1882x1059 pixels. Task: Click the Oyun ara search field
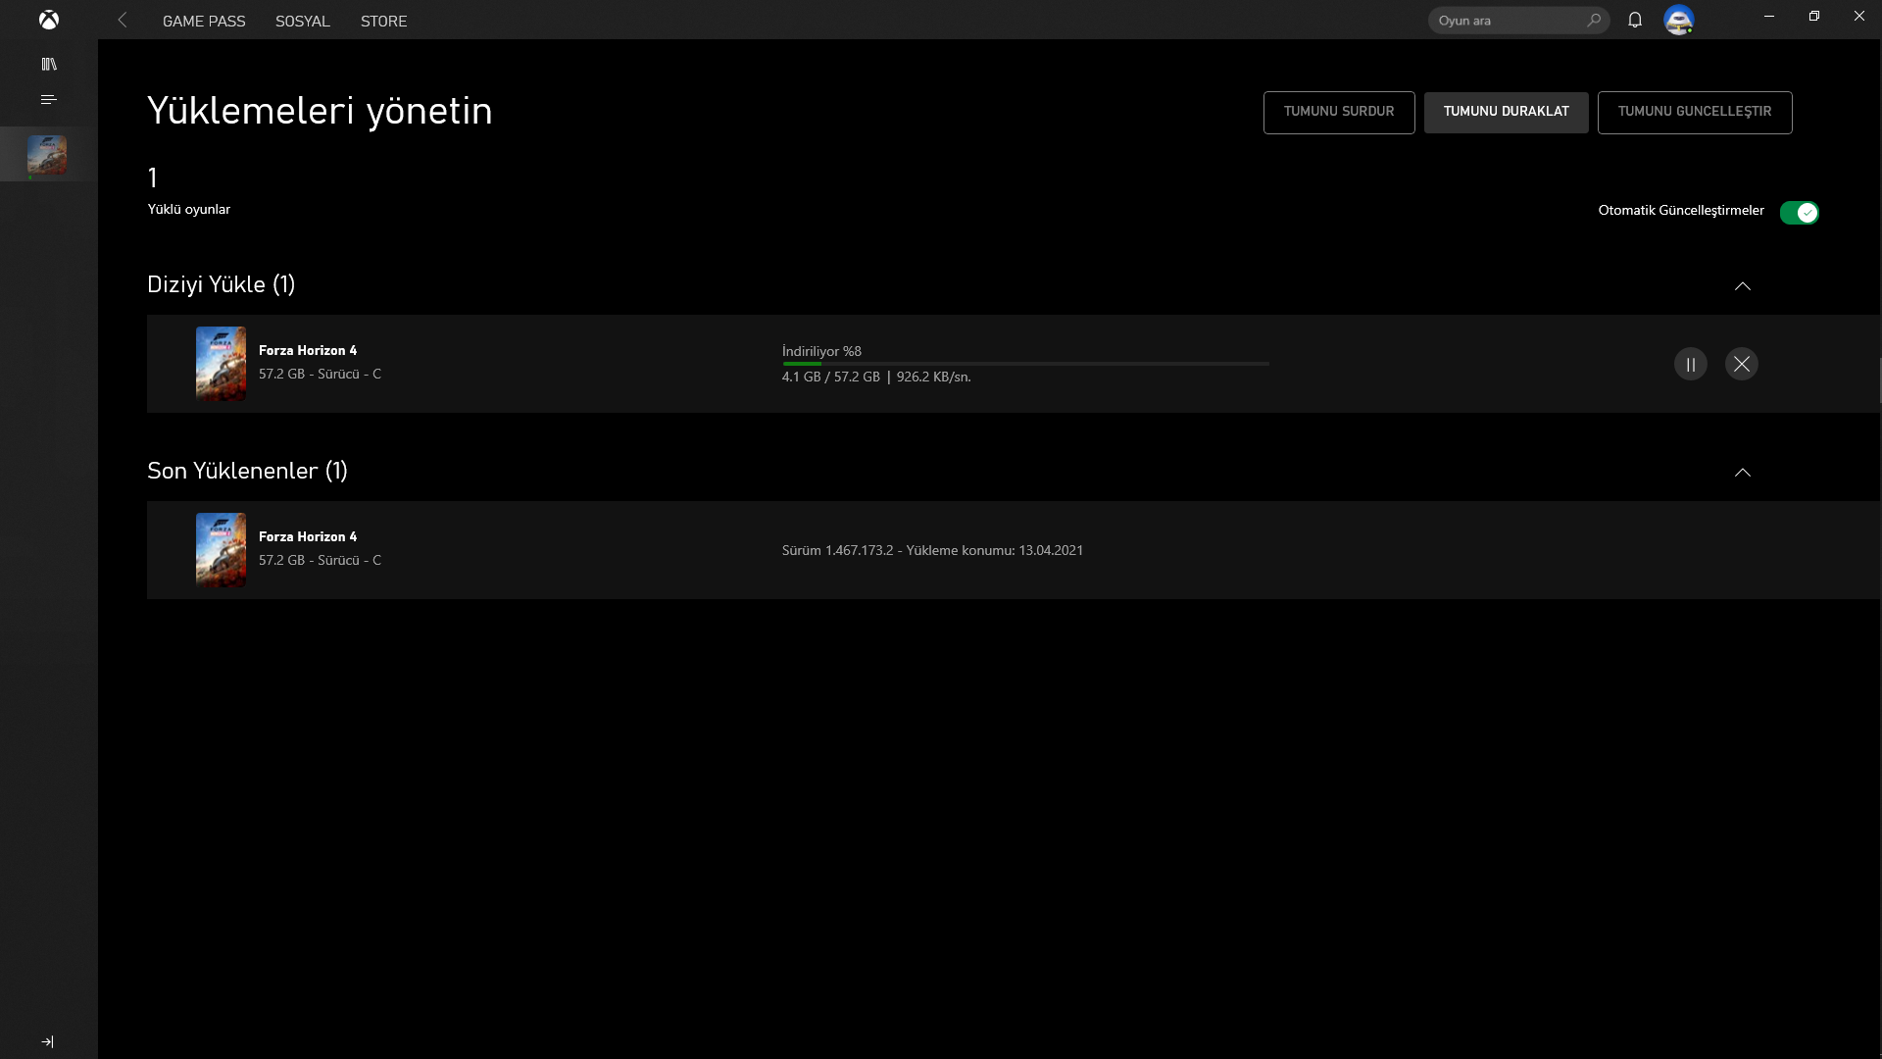1518,21
